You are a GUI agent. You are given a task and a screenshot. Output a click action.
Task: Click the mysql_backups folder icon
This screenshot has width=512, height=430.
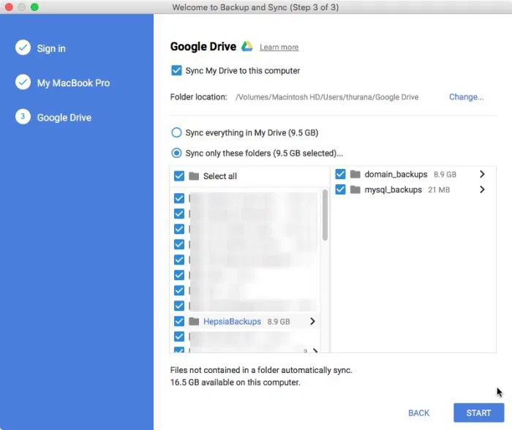(x=355, y=190)
